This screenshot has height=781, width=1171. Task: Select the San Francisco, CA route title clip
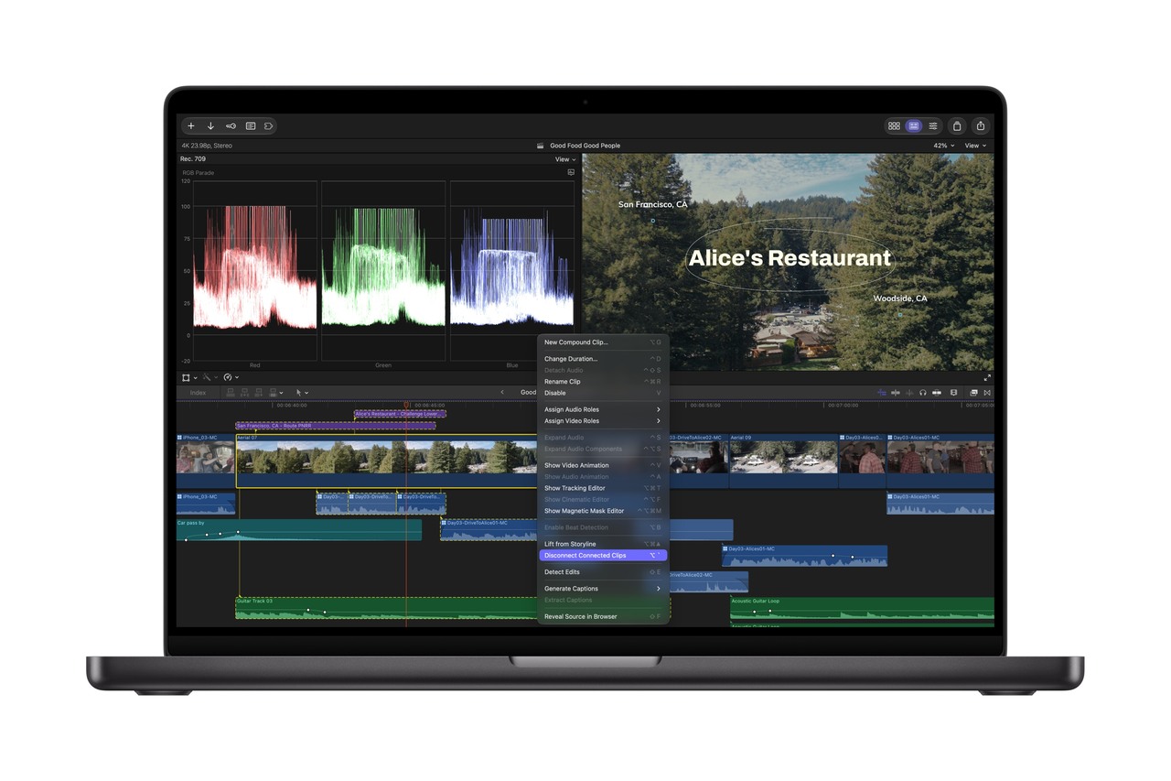click(335, 426)
